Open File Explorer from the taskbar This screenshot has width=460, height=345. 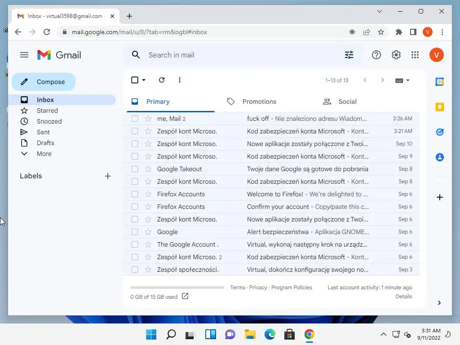tap(250, 334)
